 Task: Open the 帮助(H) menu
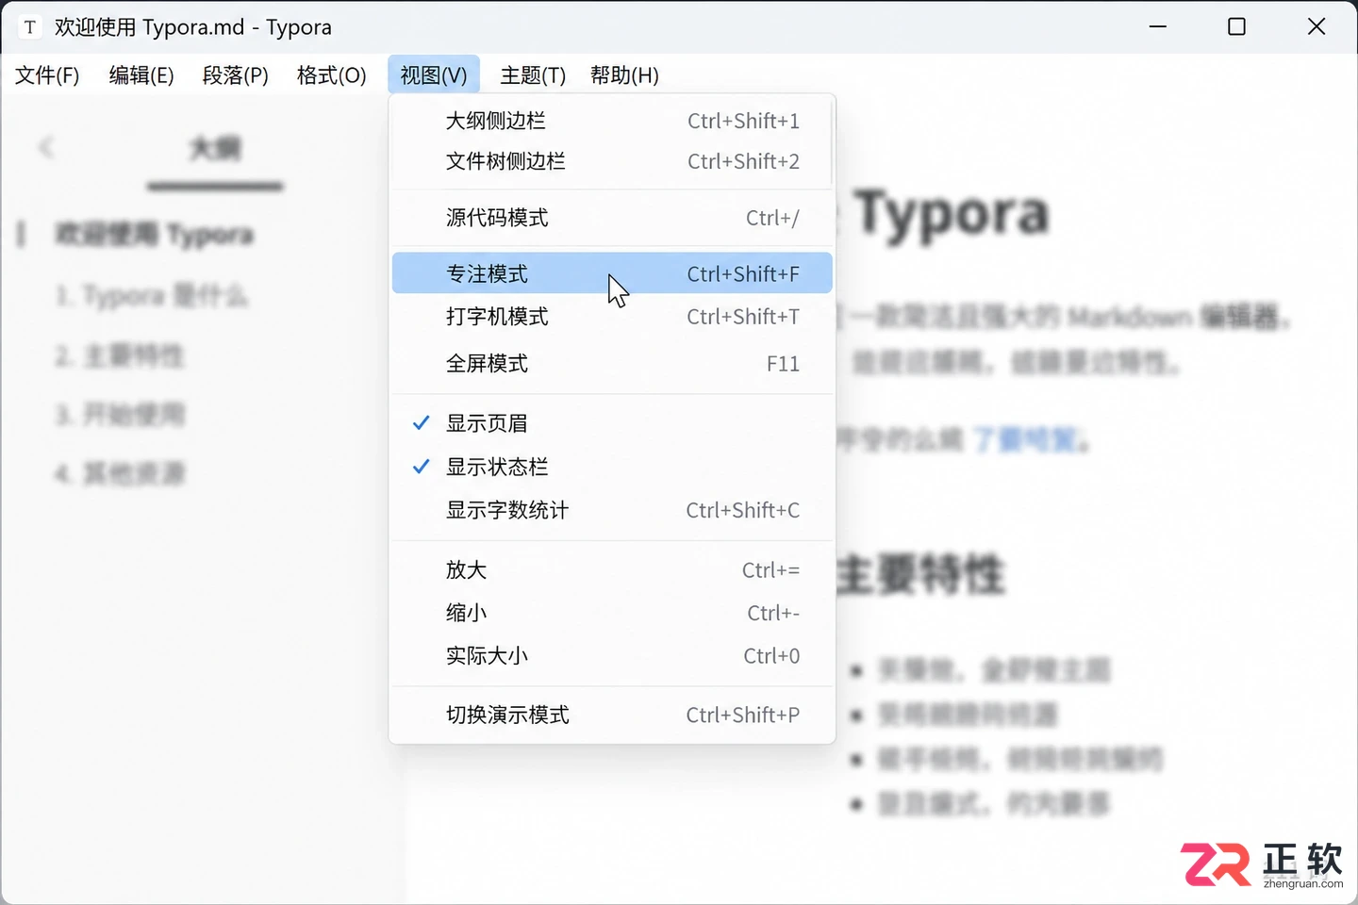(x=624, y=75)
